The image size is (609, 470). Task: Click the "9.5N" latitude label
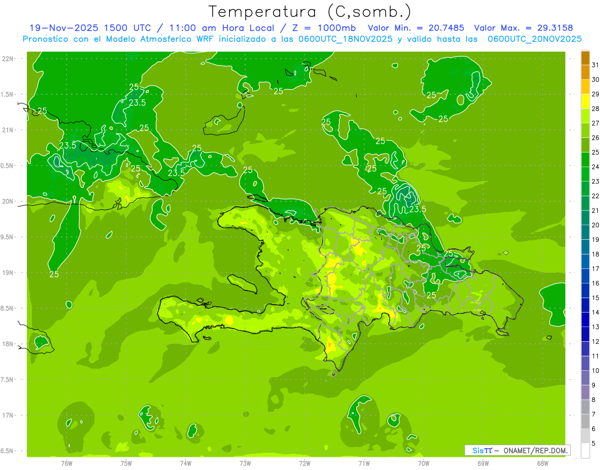8,237
